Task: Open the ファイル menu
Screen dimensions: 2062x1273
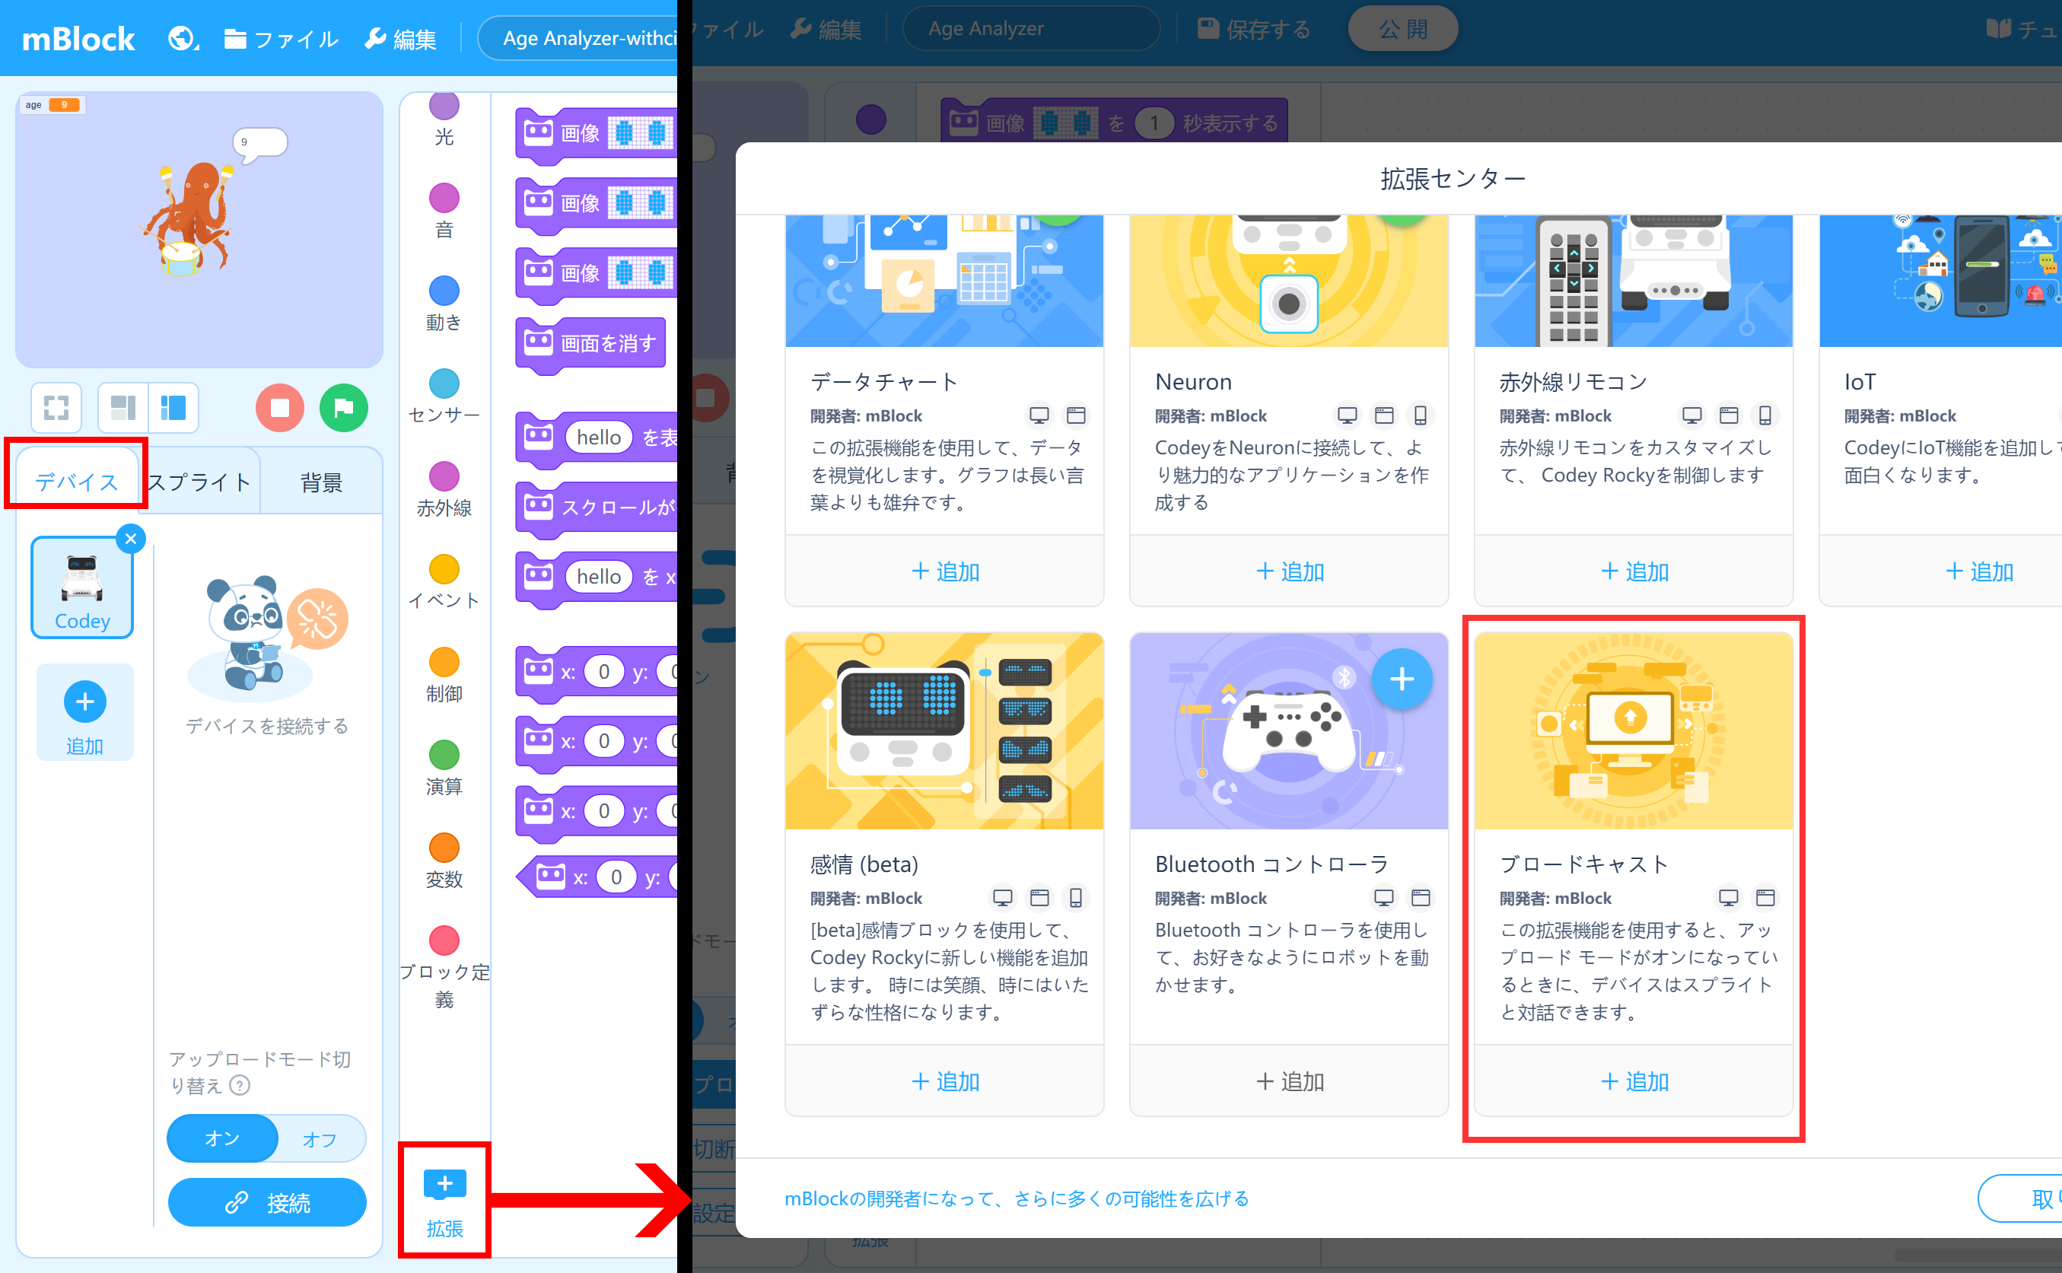Action: (x=280, y=37)
